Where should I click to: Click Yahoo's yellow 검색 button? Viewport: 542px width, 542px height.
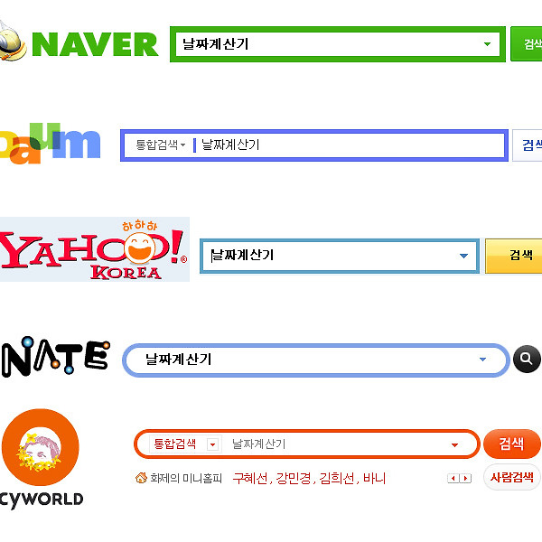click(x=514, y=257)
